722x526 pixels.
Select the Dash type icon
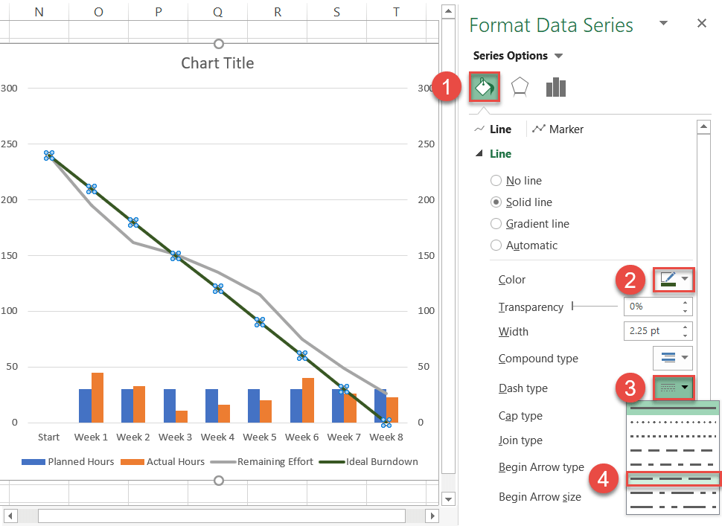(673, 388)
